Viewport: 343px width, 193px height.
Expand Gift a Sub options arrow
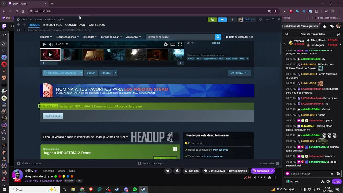click(x=271, y=171)
